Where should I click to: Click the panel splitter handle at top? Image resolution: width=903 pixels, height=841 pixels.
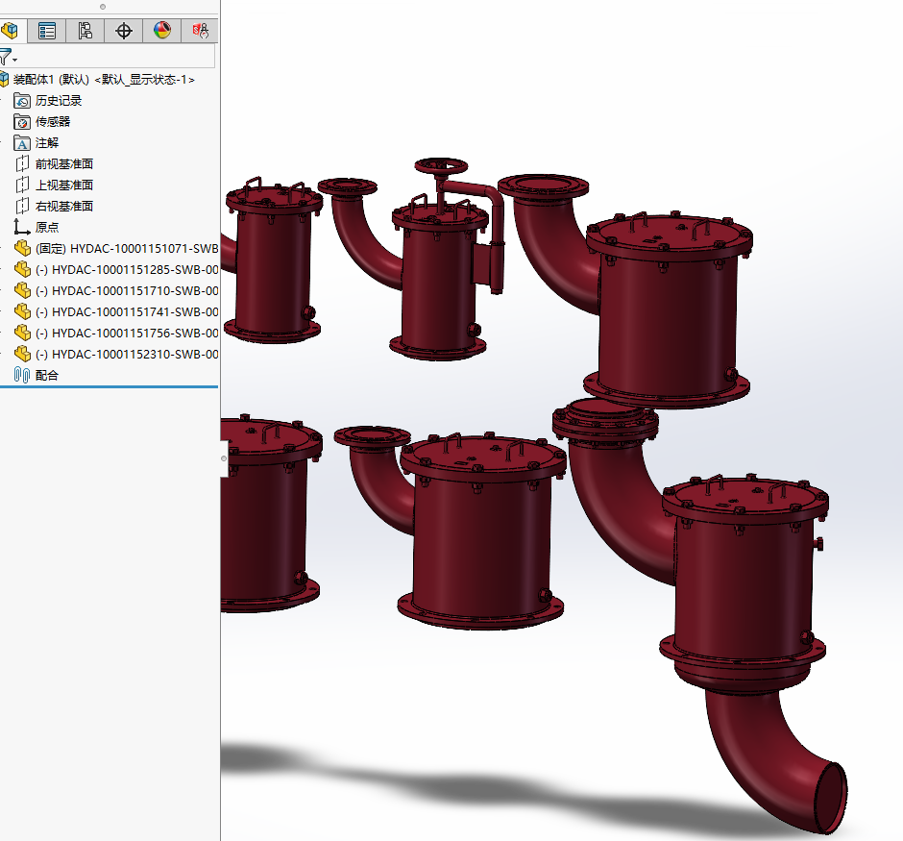point(103,7)
